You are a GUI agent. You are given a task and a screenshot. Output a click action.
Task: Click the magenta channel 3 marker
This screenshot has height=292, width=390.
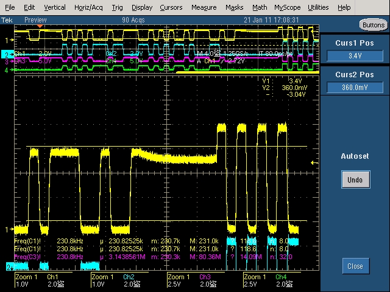[9, 61]
